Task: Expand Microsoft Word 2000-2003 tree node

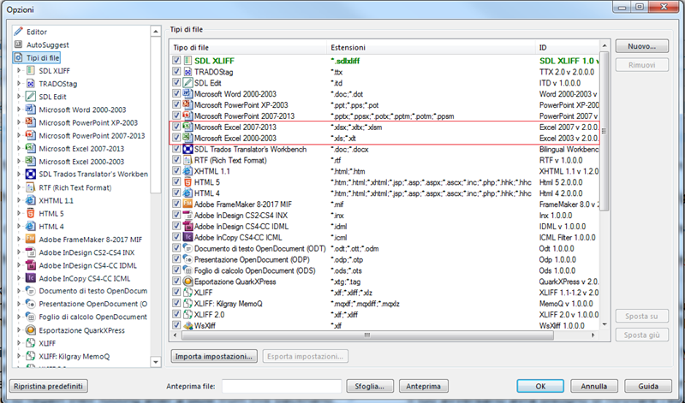Action: [x=19, y=110]
